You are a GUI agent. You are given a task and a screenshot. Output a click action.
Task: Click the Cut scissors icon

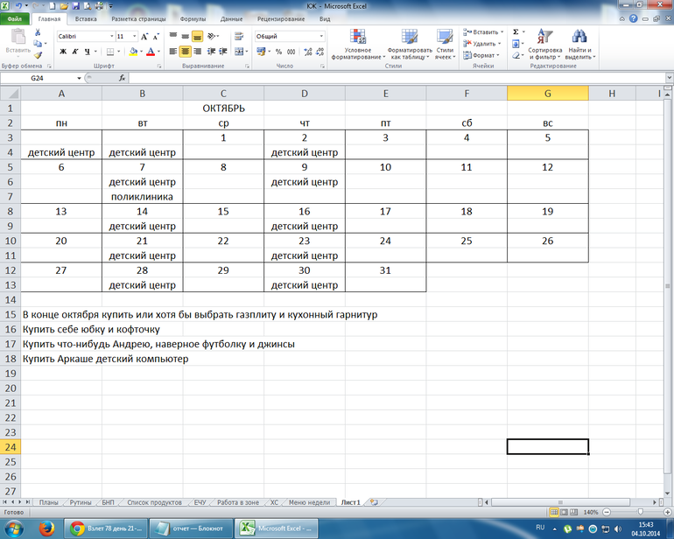tap(38, 32)
